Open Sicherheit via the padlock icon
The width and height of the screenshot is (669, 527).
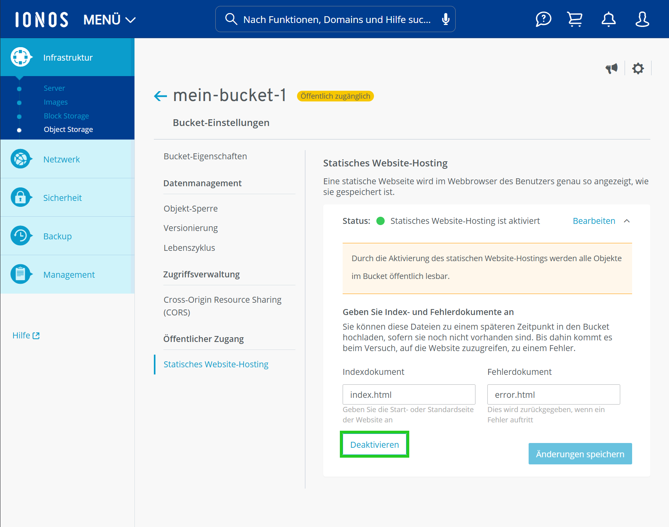(x=21, y=197)
